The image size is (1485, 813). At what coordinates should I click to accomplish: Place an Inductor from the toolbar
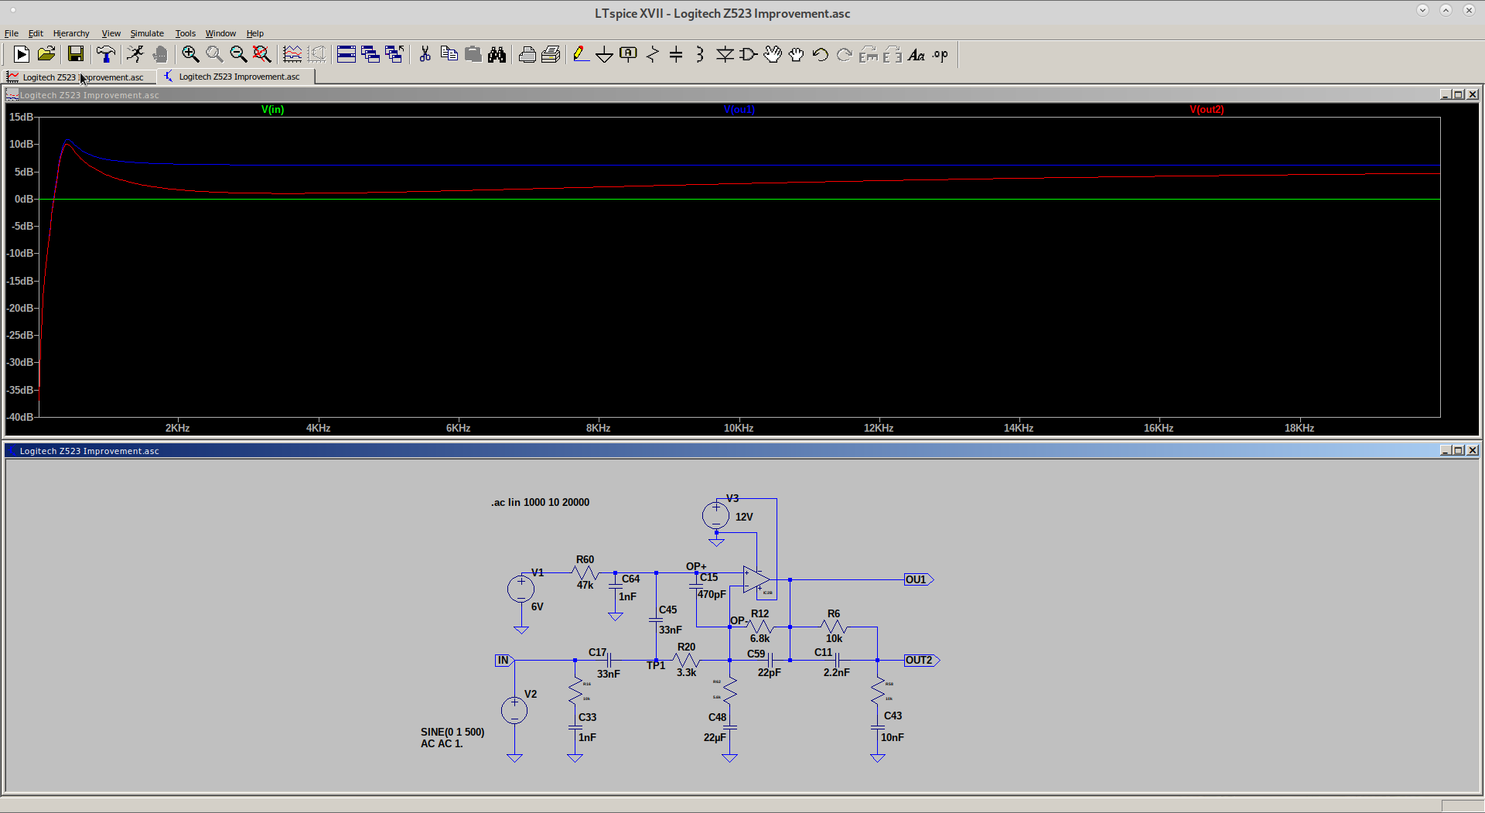[700, 54]
